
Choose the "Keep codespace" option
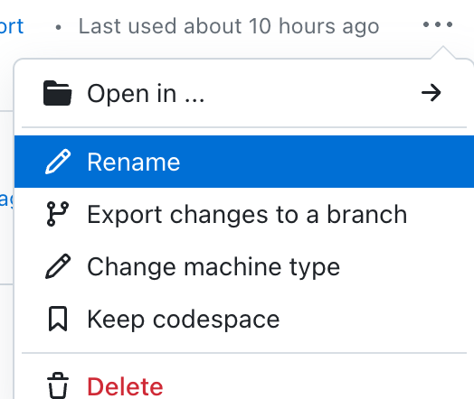(244, 319)
